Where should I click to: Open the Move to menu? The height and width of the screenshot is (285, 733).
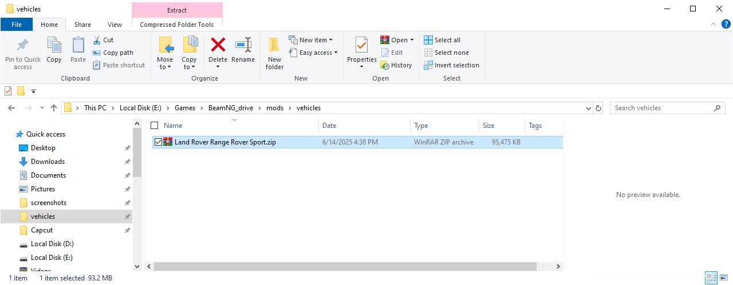point(165,53)
